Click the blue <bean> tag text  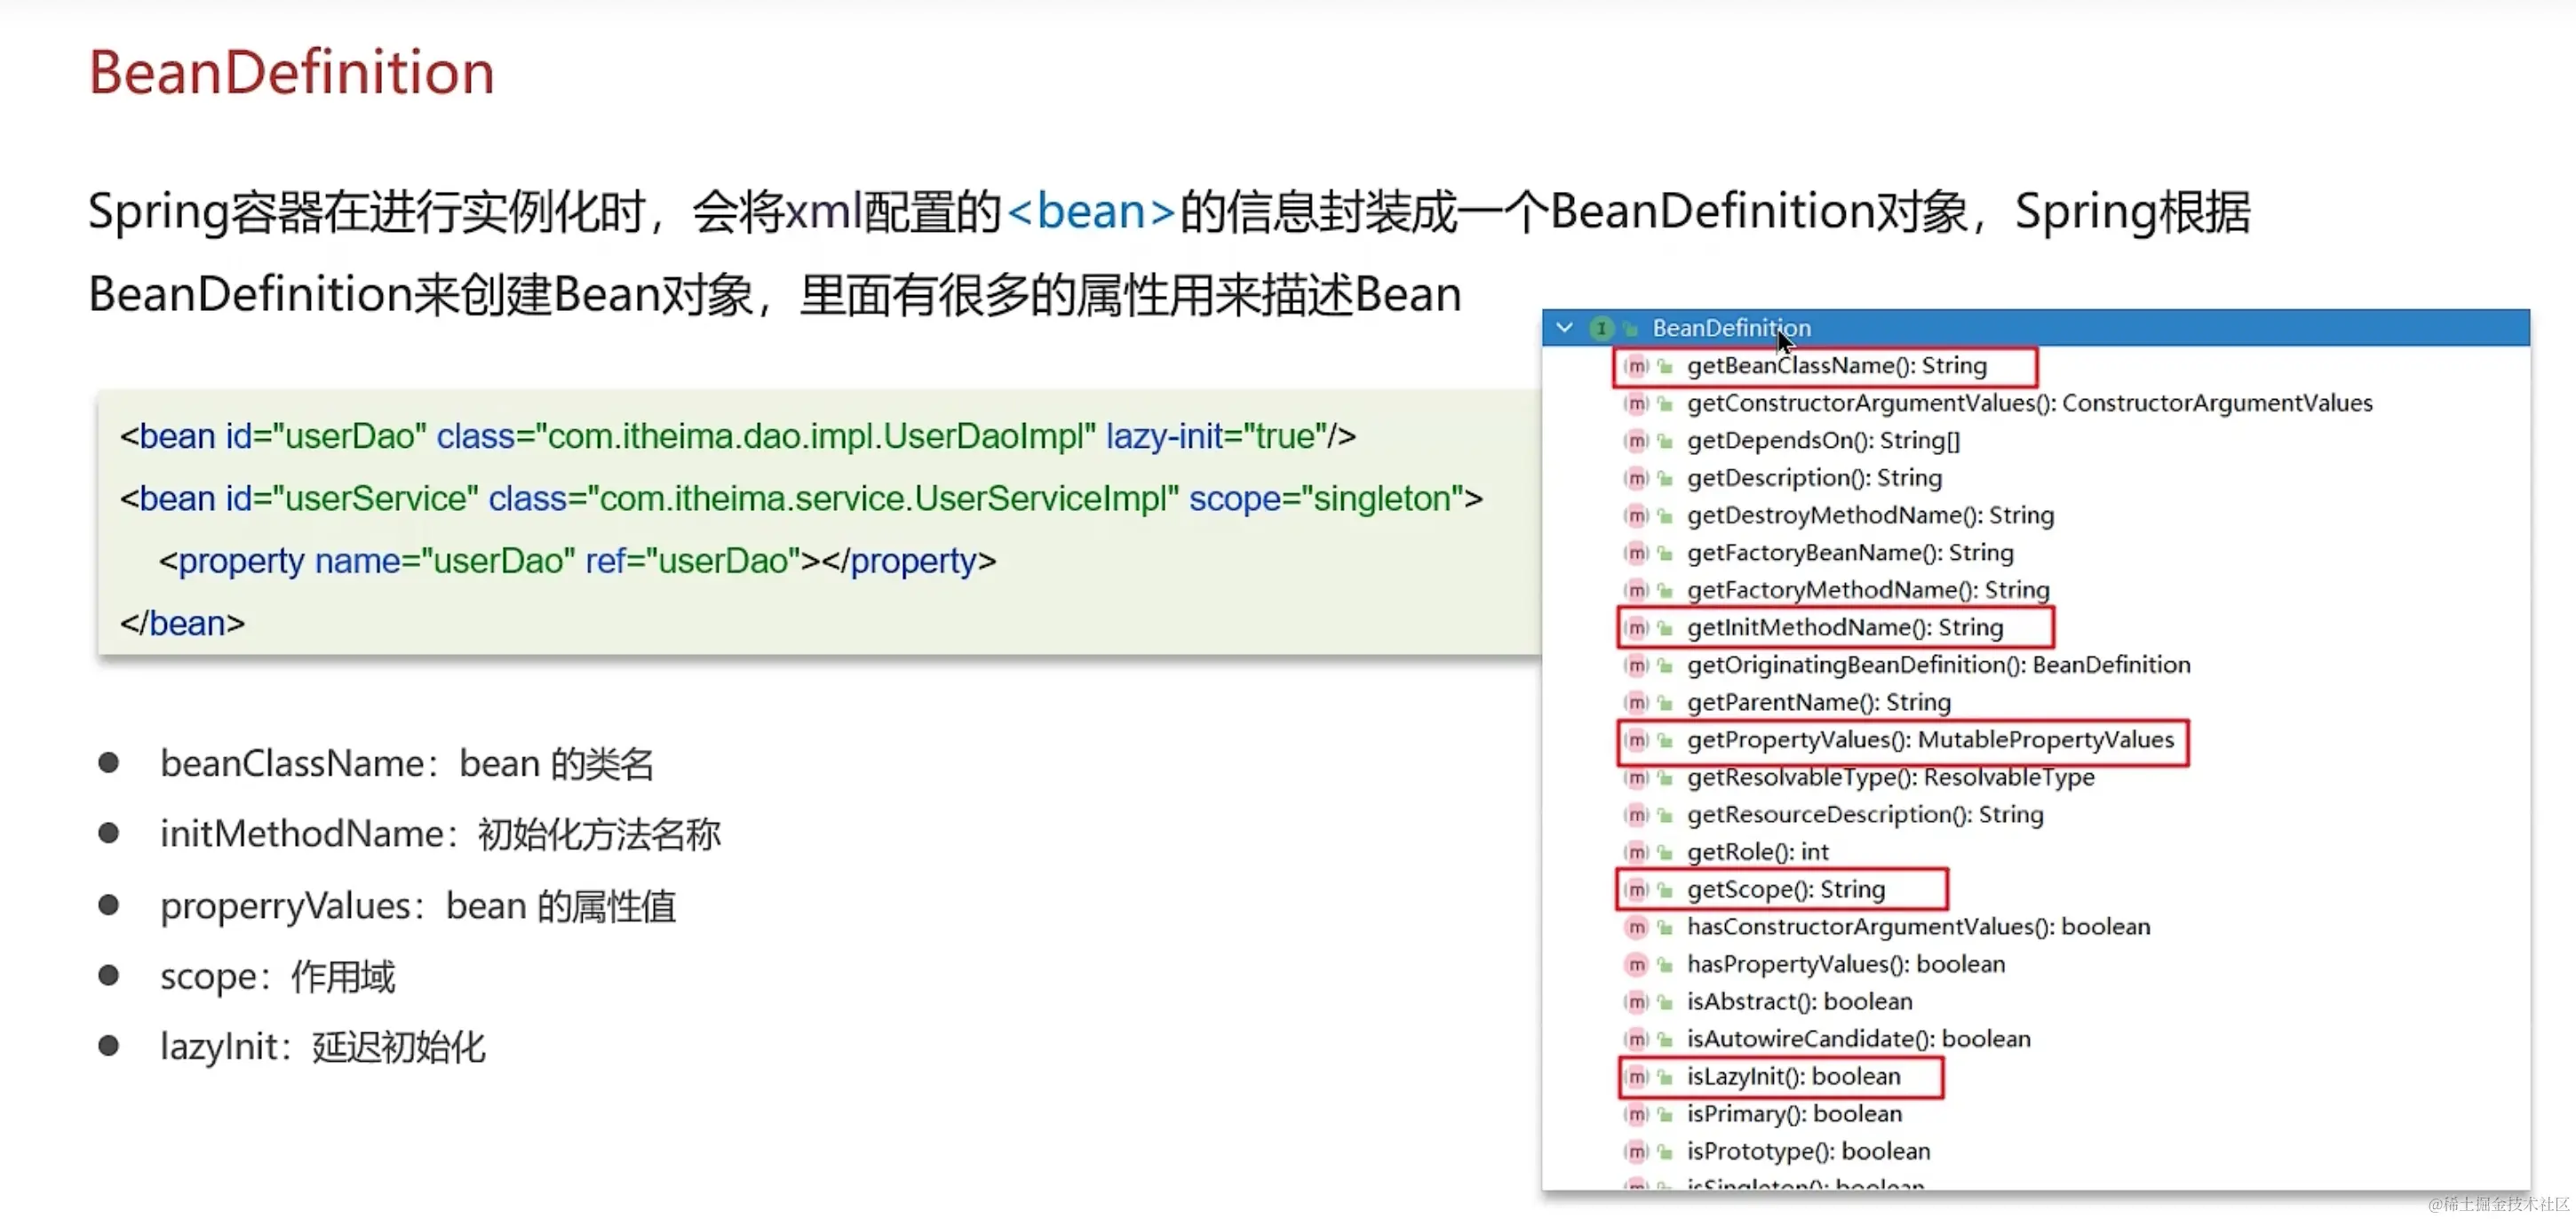click(x=1090, y=212)
